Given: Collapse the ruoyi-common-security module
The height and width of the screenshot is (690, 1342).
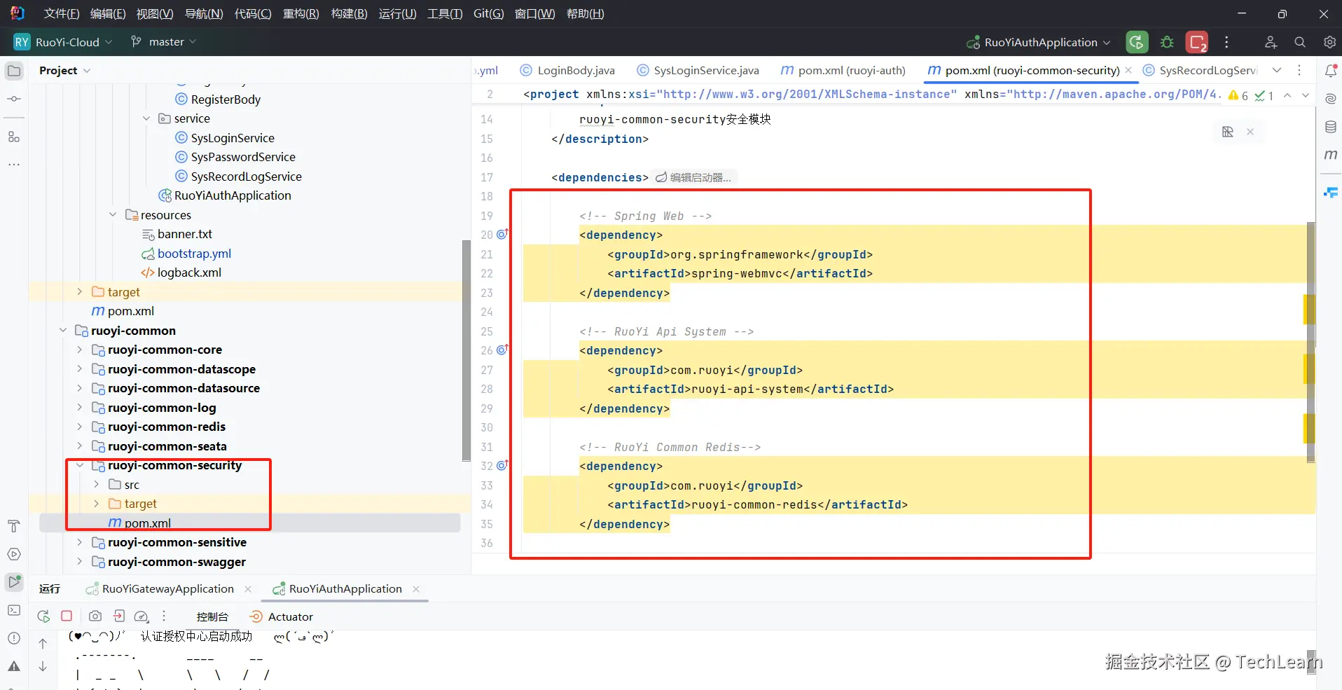Looking at the screenshot, I should click(79, 465).
